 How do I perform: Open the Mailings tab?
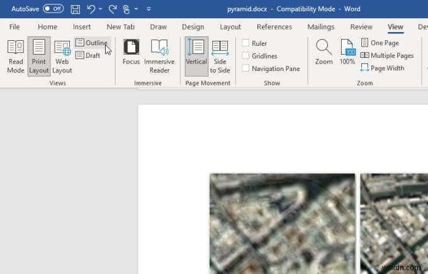pos(321,27)
